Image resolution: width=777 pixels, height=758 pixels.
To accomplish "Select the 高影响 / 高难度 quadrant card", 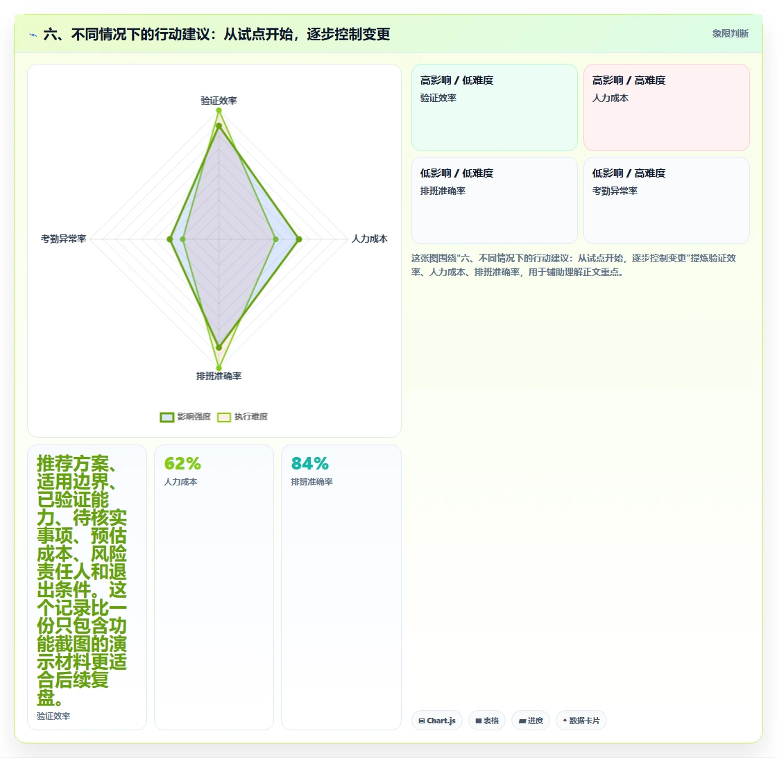I will pos(667,107).
